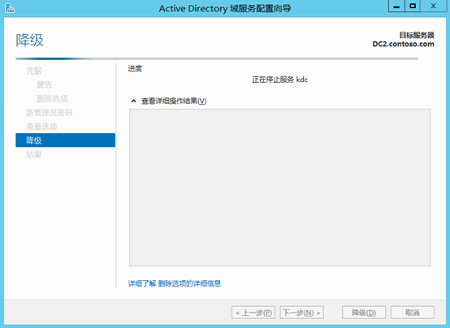Select the 凭据 step in sidebar

[34, 71]
